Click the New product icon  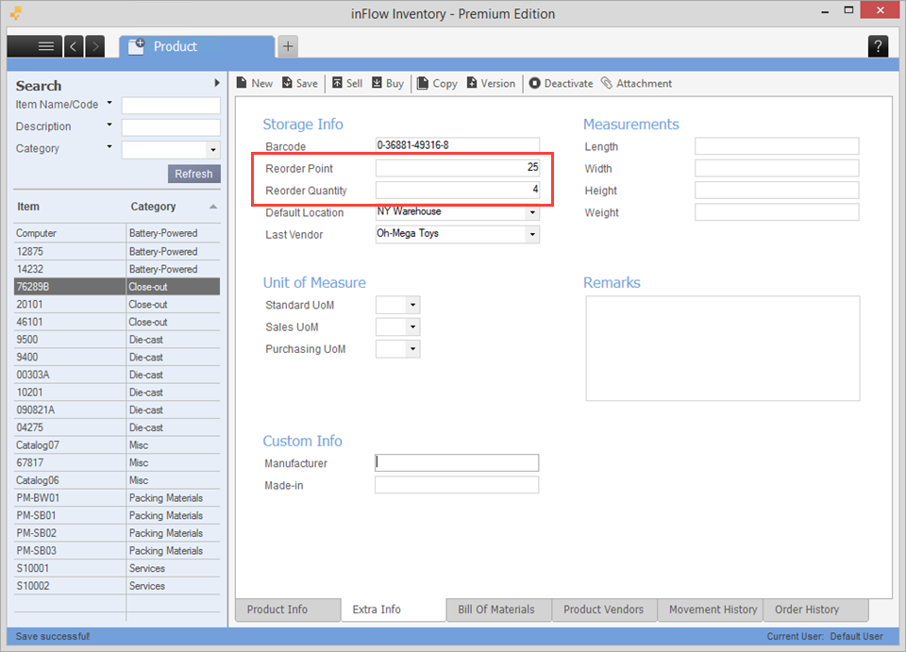point(243,83)
